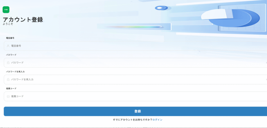Click the ようこそ subtitle text
267x128 pixels.
(x=8, y=24)
